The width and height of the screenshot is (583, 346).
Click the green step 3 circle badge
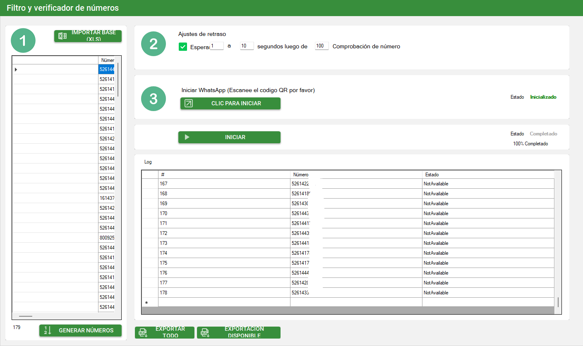coord(154,99)
